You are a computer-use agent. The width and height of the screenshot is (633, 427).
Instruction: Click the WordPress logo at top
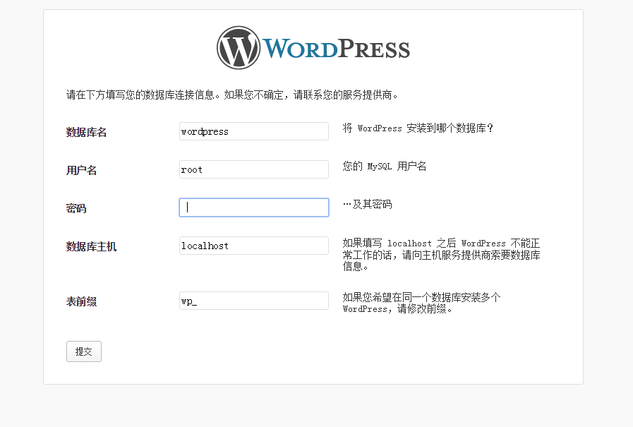click(313, 48)
